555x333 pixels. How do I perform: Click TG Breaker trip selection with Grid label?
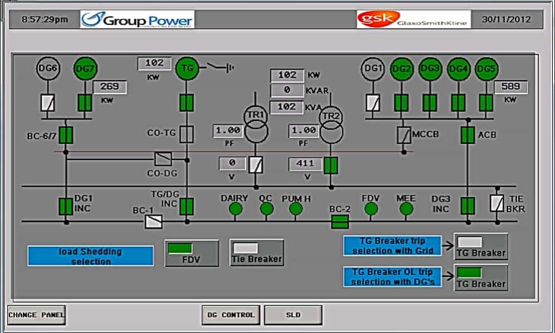coord(392,246)
